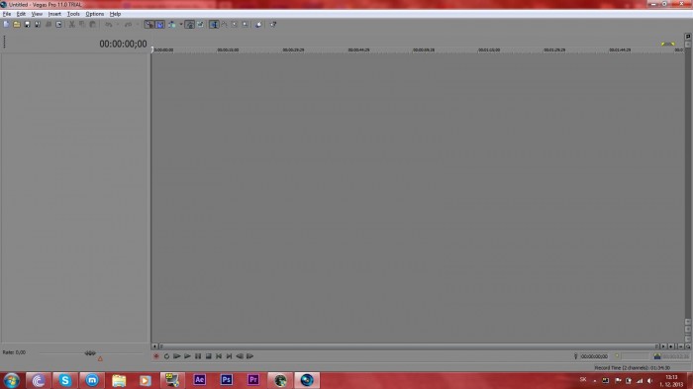Click the Undo arrow icon
This screenshot has width=693, height=389.
(108, 25)
